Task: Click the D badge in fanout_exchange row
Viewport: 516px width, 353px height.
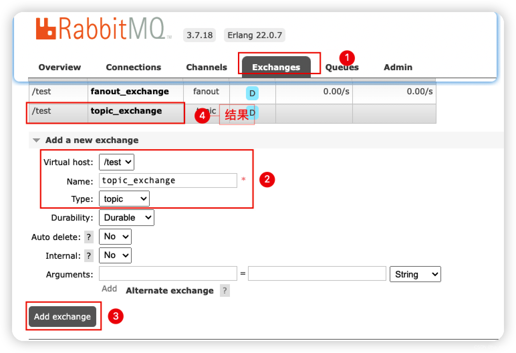Action: click(252, 93)
